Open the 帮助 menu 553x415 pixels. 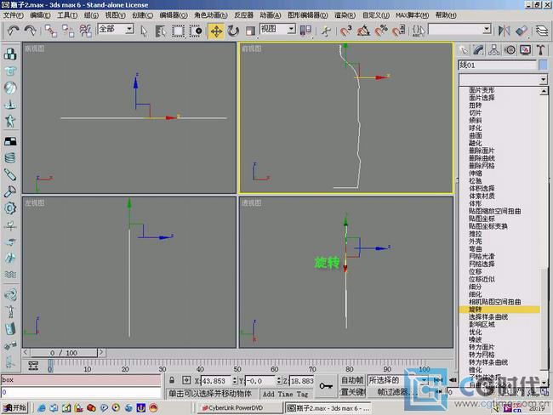[446, 15]
